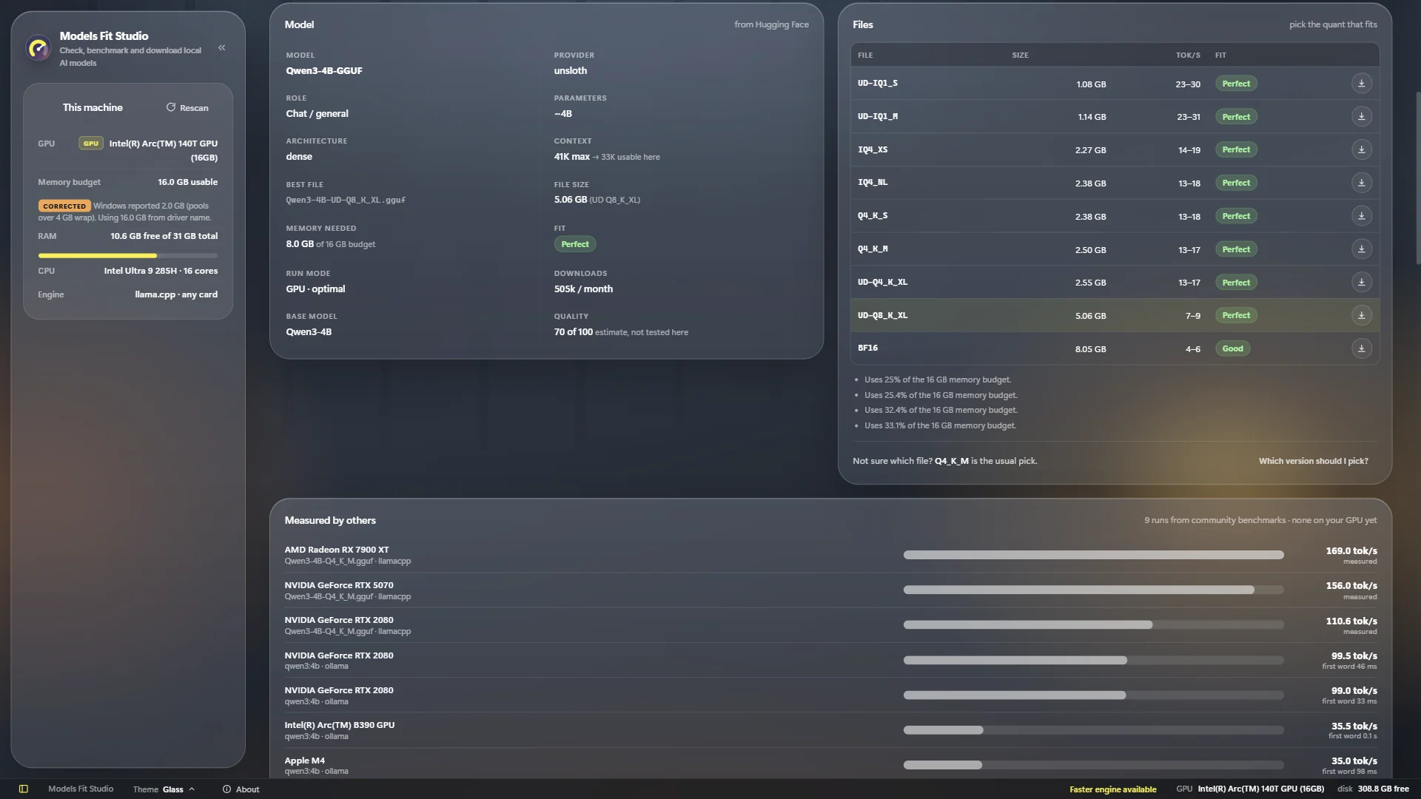Download the UD-IQ1_S file
Screen dimensions: 1421x799
tap(1361, 84)
